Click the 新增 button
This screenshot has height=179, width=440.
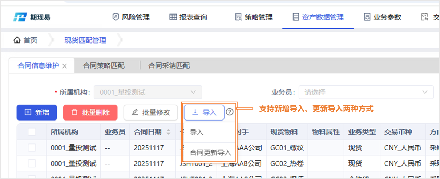tap(37, 113)
